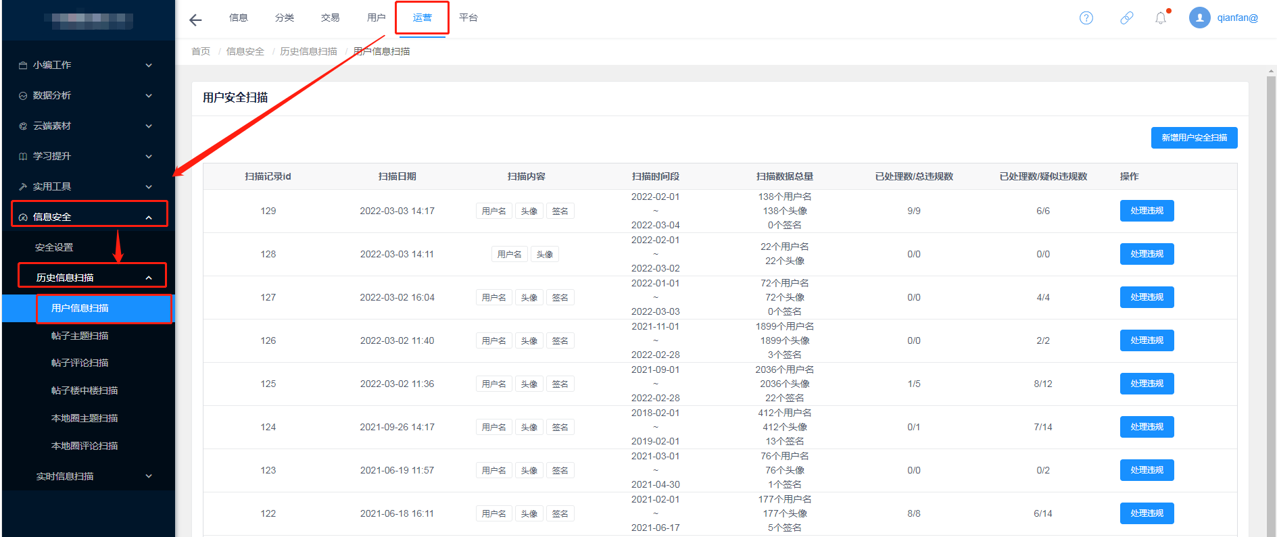Expand the 实用工具 chevron
The image size is (1277, 537).
coord(149,187)
